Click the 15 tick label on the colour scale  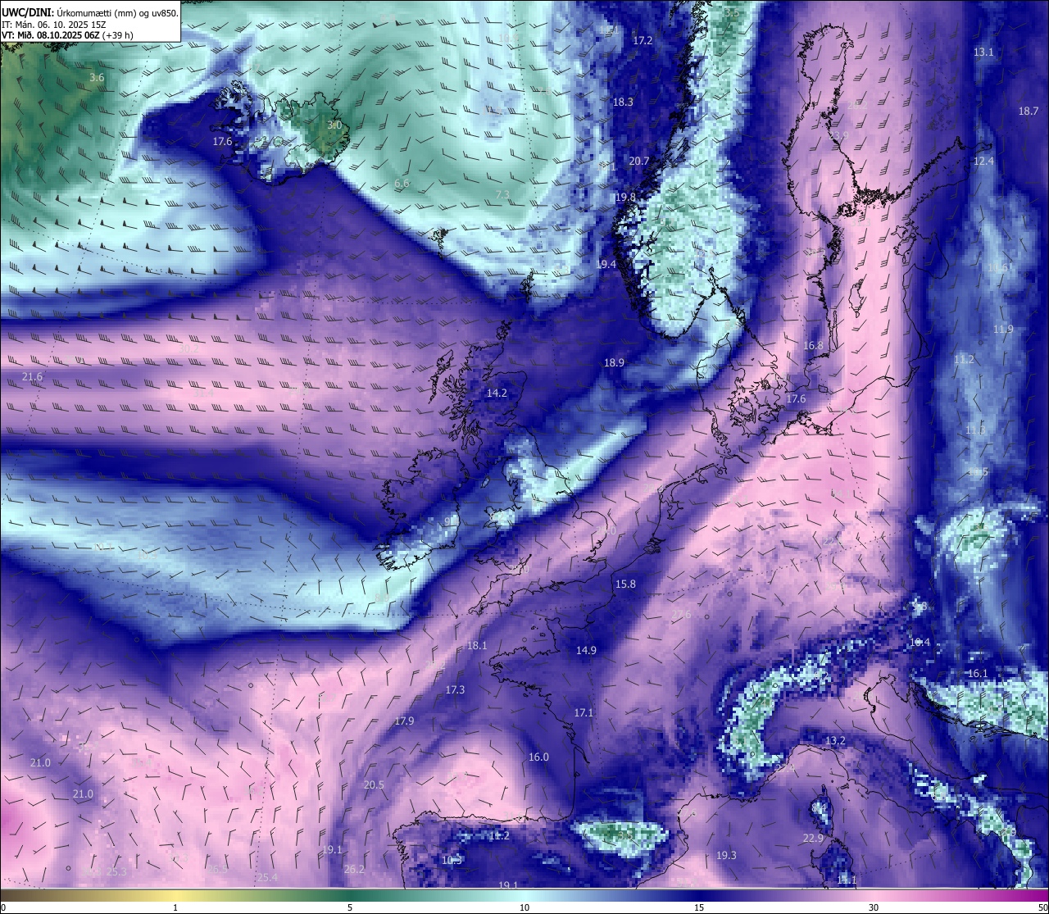point(699,907)
